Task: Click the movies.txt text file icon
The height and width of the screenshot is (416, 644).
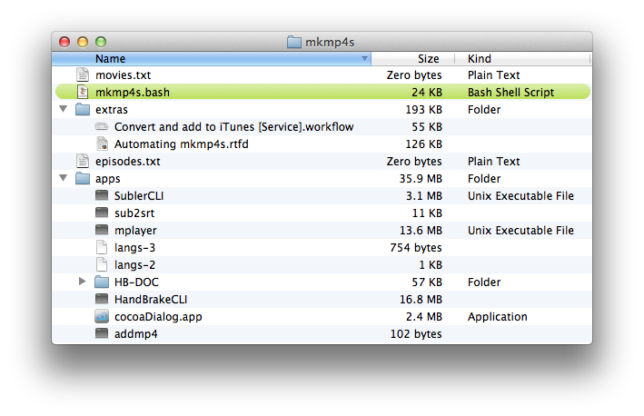Action: point(83,74)
